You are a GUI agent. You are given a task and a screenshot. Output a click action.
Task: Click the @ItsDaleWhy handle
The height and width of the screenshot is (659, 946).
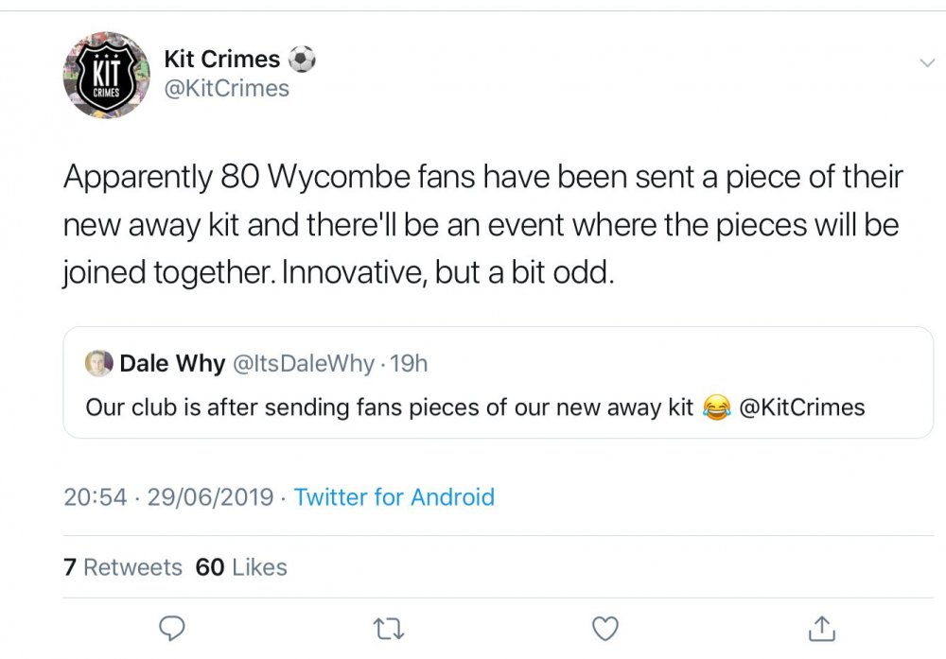pyautogui.click(x=302, y=363)
